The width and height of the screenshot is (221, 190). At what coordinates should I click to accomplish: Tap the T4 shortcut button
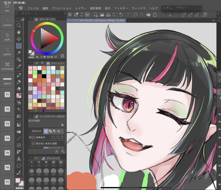[7, 138]
